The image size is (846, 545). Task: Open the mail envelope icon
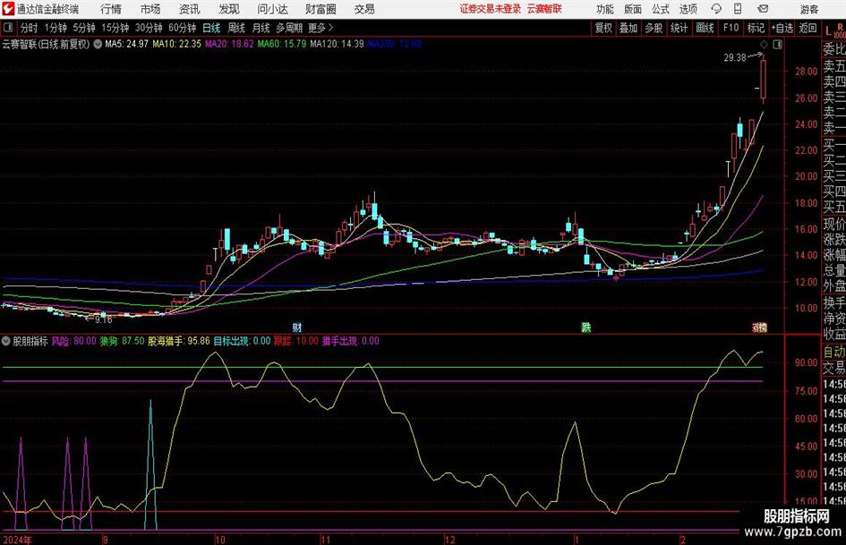pos(763,9)
